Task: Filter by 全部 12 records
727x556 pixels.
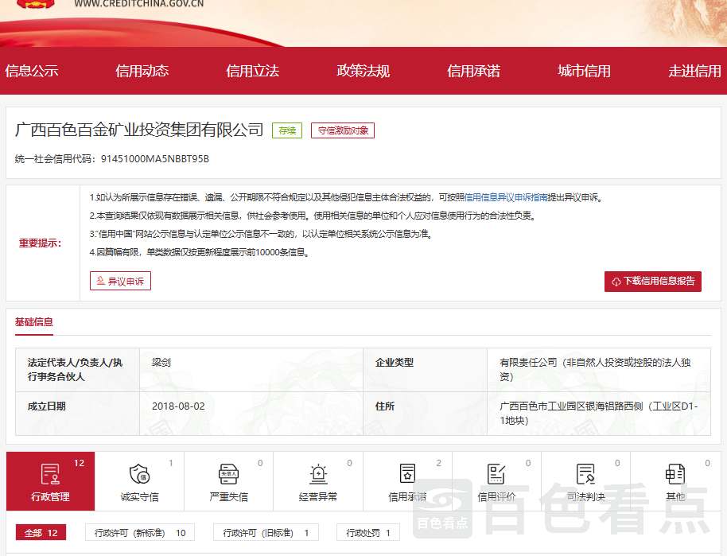Action: [x=41, y=533]
